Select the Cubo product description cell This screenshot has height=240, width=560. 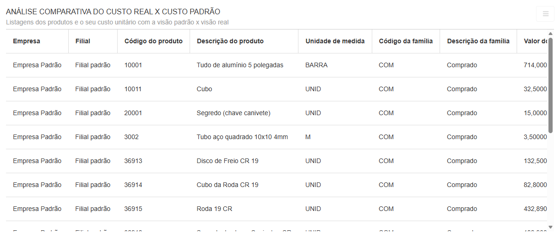(x=204, y=89)
